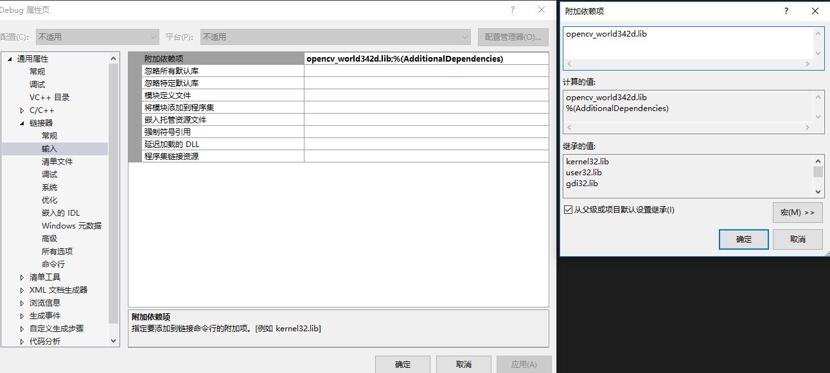Close the 附加依赖项 dialog

pos(815,11)
